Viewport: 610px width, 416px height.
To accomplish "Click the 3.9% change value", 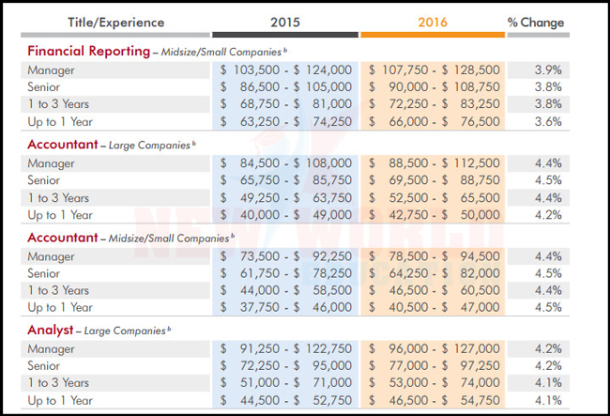I will [x=548, y=70].
